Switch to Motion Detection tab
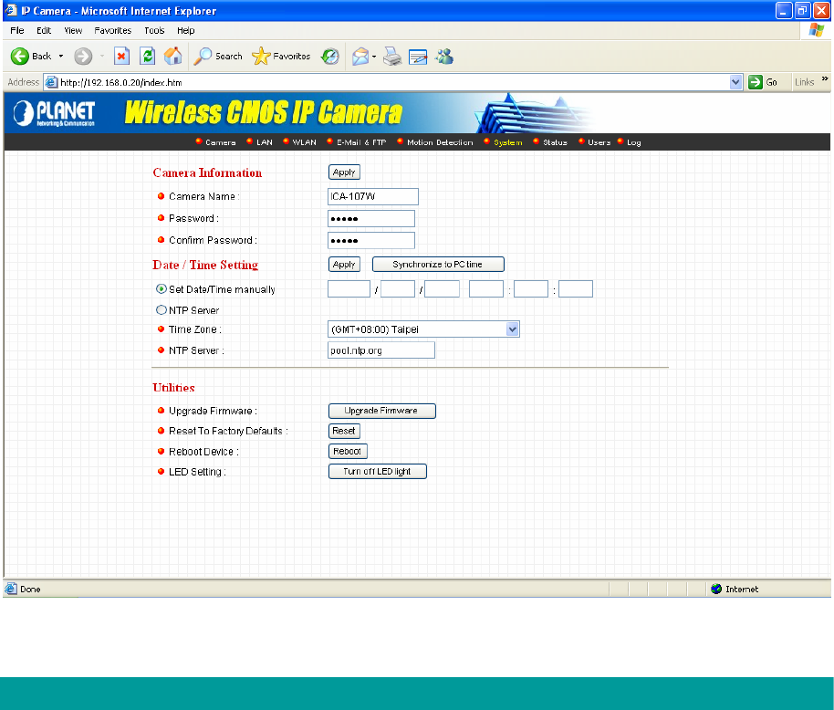 439,142
